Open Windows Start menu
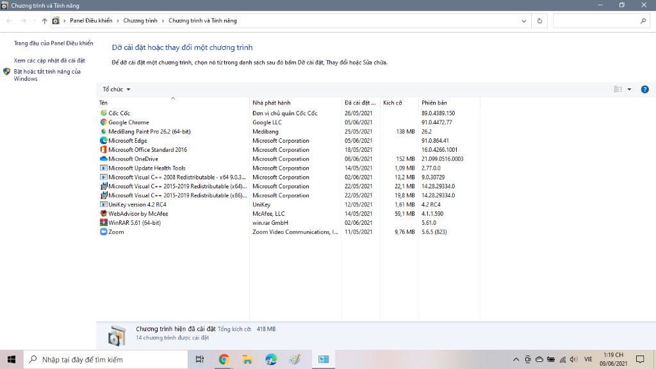This screenshot has width=656, height=369. (x=12, y=359)
